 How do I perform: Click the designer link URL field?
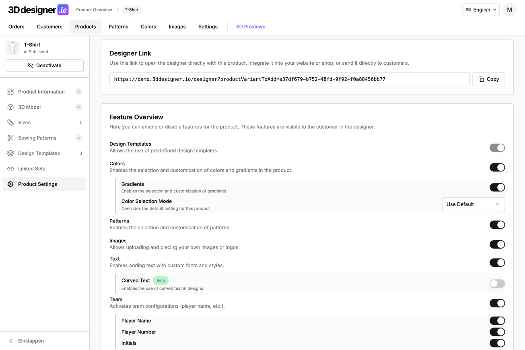[x=289, y=79]
